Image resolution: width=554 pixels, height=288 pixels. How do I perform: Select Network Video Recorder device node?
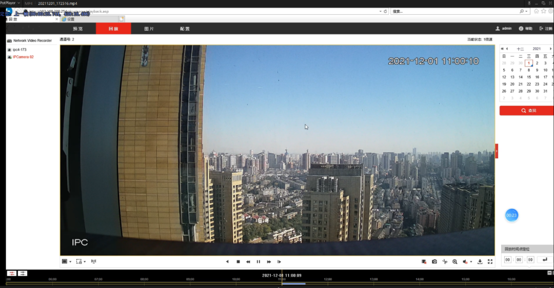29,40
